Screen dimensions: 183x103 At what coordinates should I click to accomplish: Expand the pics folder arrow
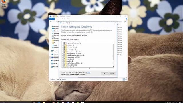pyautogui.click(x=63, y=61)
